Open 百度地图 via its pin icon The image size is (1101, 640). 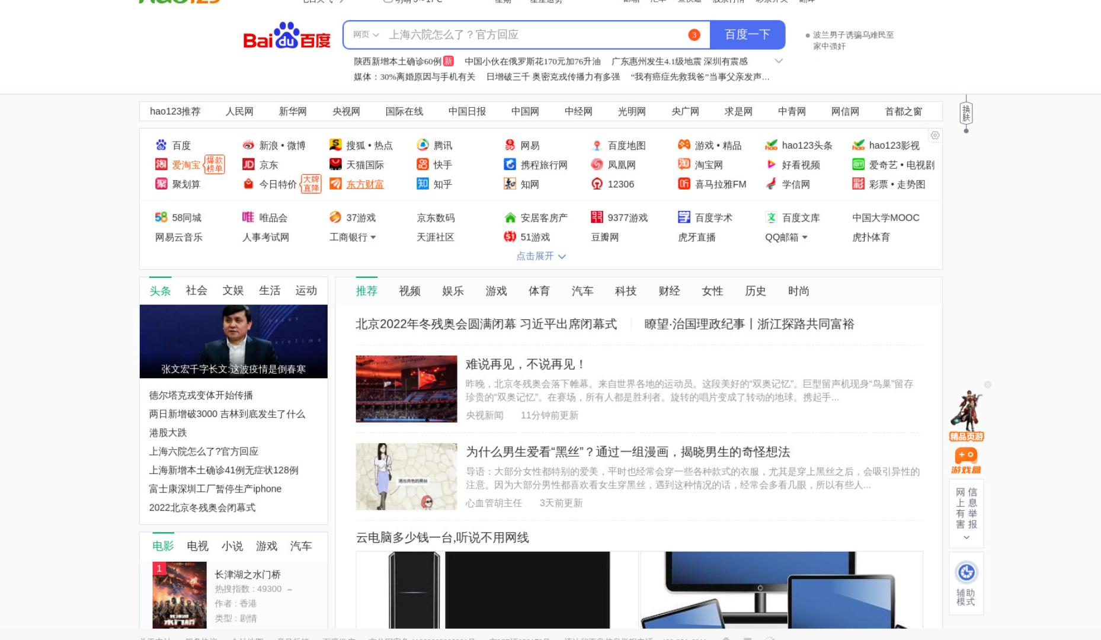pyautogui.click(x=597, y=145)
